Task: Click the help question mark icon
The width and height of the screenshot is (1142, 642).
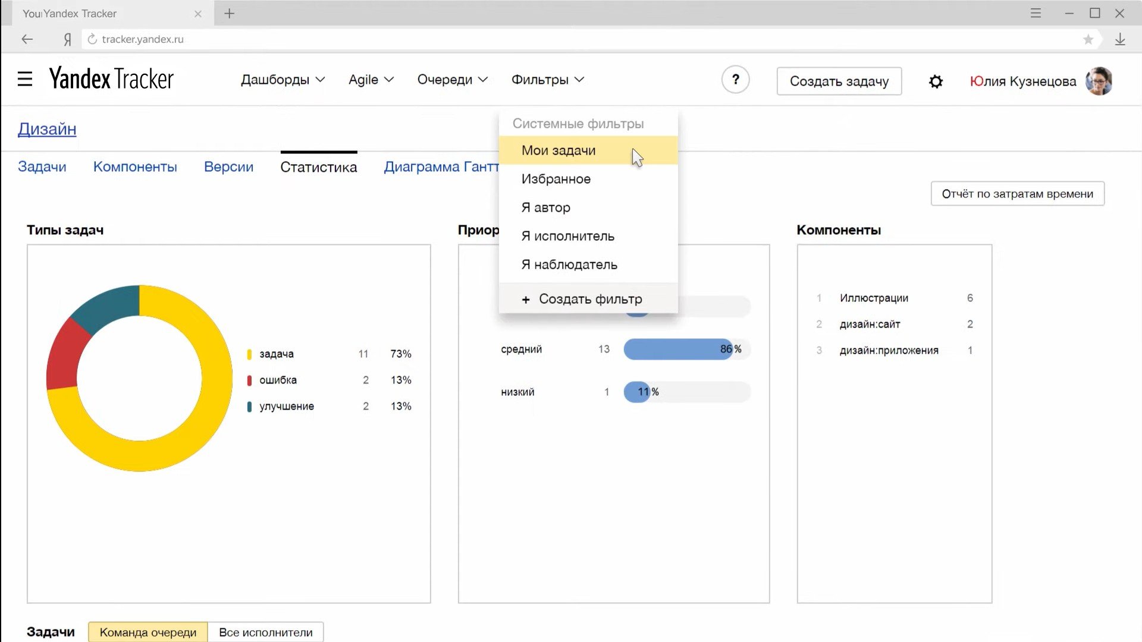Action: 735,80
